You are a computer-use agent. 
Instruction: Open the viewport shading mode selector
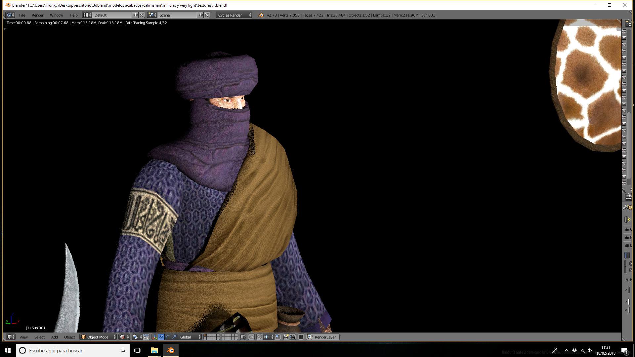[124, 337]
